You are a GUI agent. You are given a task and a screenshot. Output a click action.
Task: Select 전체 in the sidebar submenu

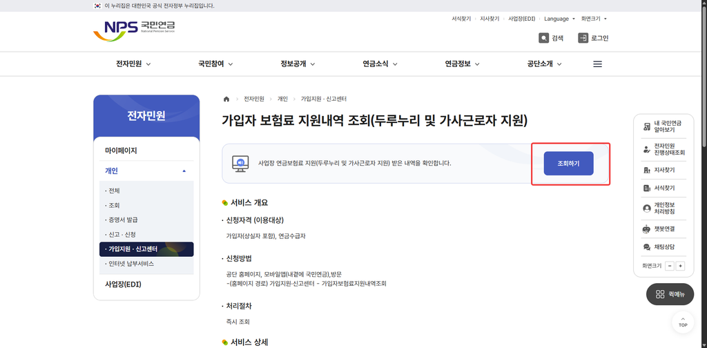pyautogui.click(x=113, y=191)
